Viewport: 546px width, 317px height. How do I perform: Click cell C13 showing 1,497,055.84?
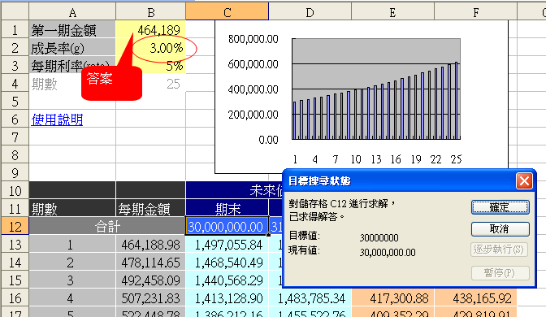click(227, 245)
